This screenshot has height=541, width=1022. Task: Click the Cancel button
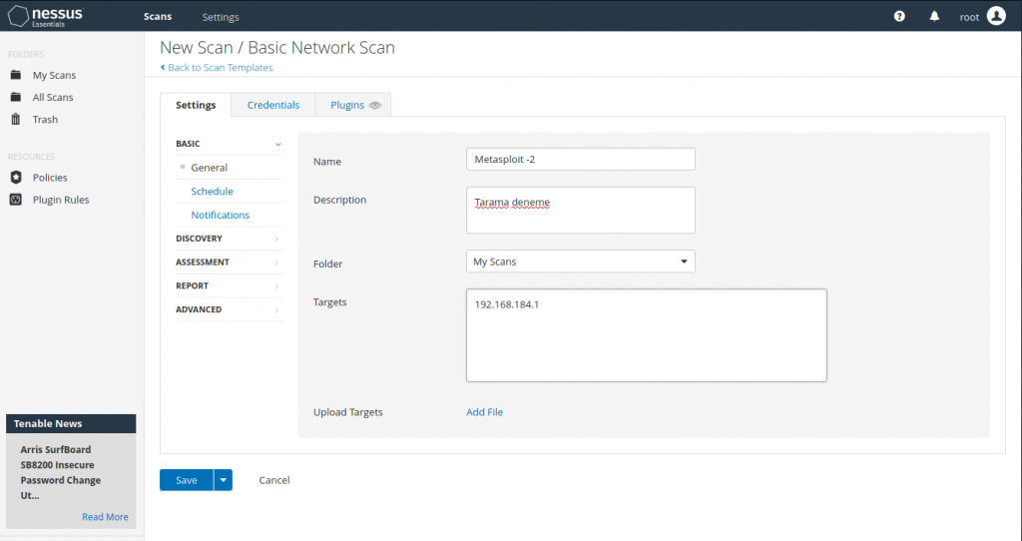pyautogui.click(x=274, y=480)
